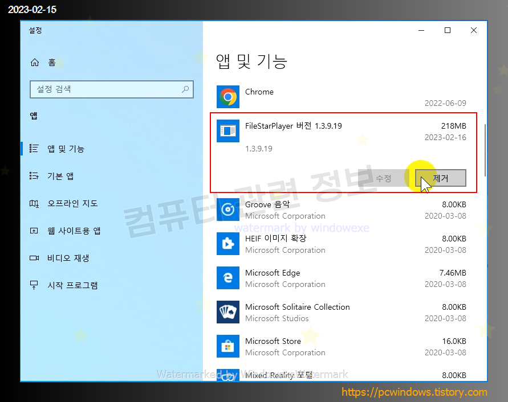508x402 pixels.
Task: Click the app list vertical scrollbar
Action: pos(485,150)
